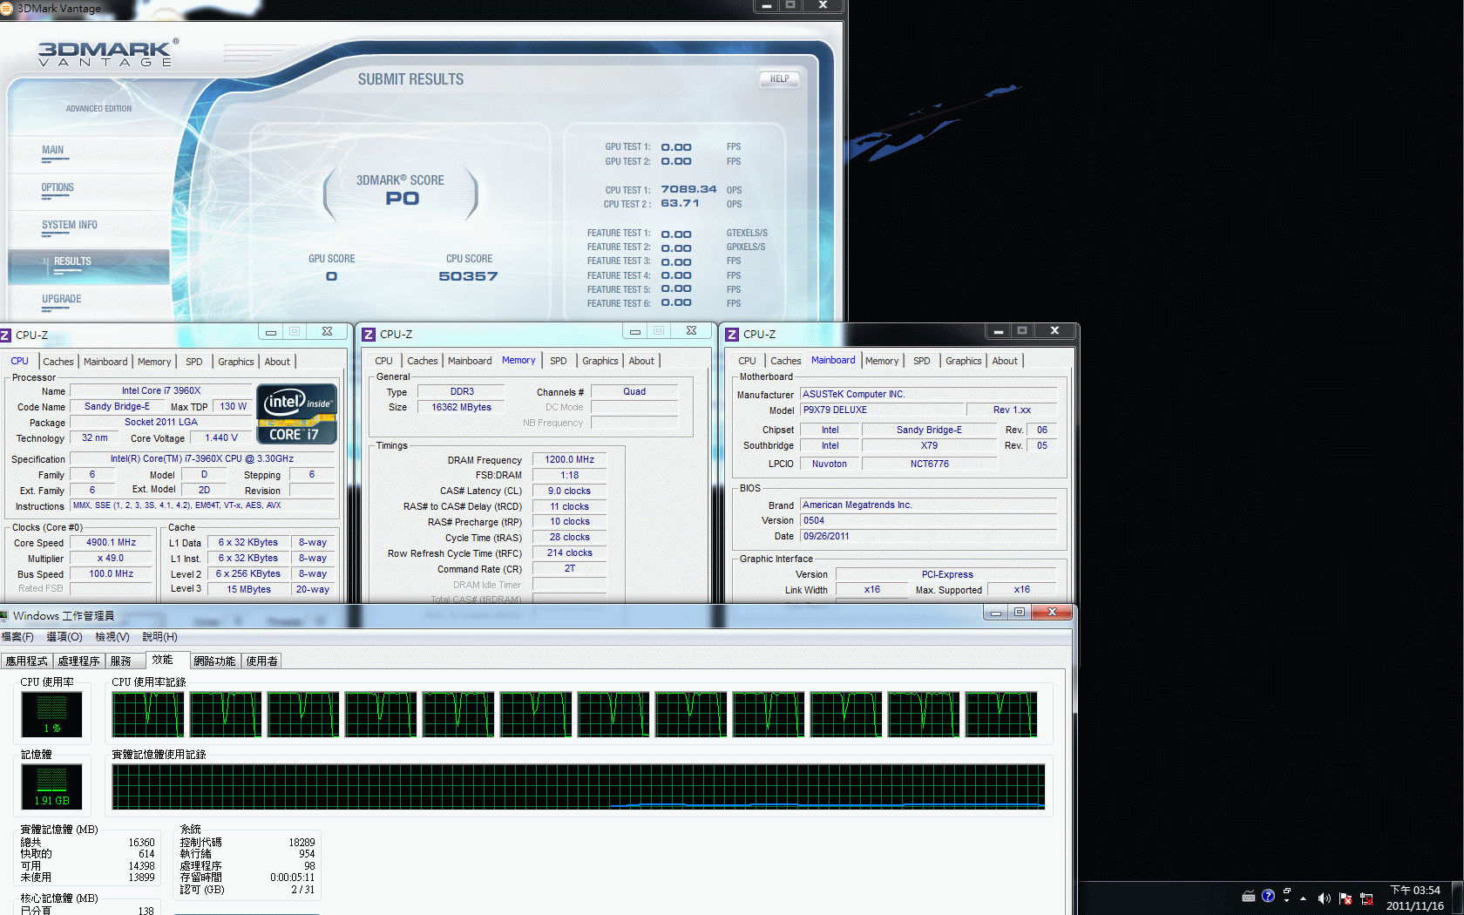Switch to the Mainboard tab in the left CPU-Z window
The image size is (1464, 915).
105,362
